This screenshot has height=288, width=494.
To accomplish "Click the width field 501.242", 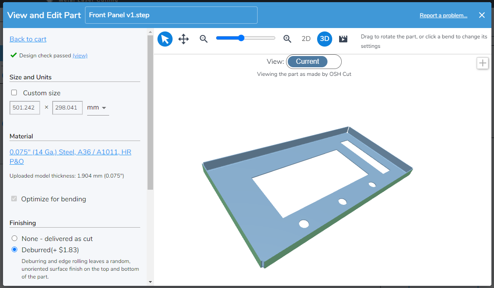I will (25, 108).
